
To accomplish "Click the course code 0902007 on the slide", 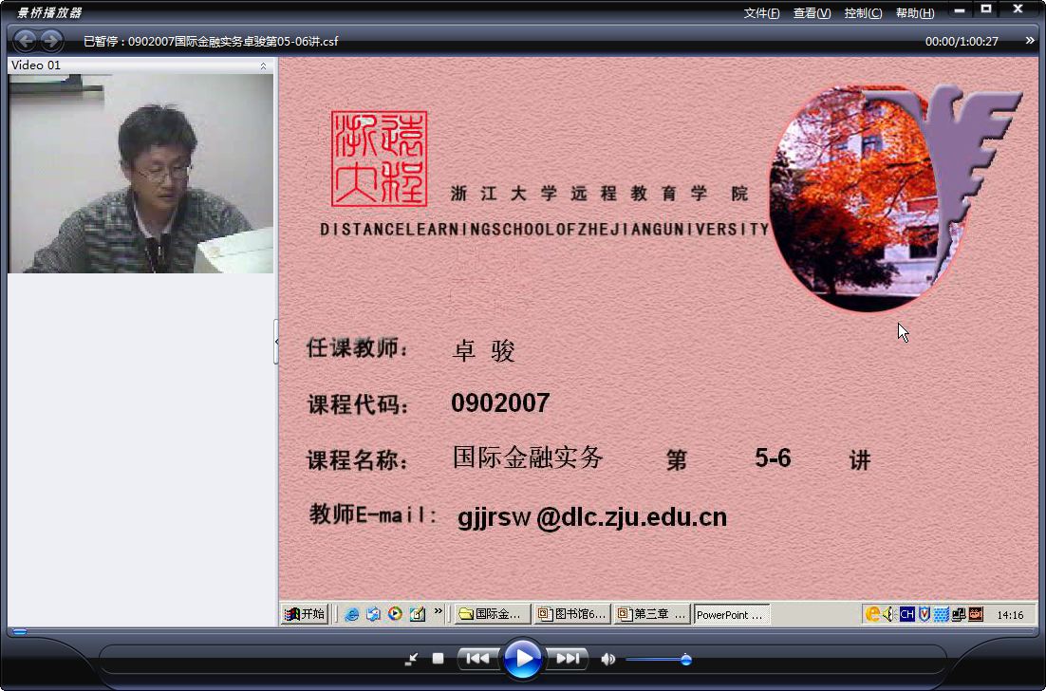I will click(x=500, y=402).
